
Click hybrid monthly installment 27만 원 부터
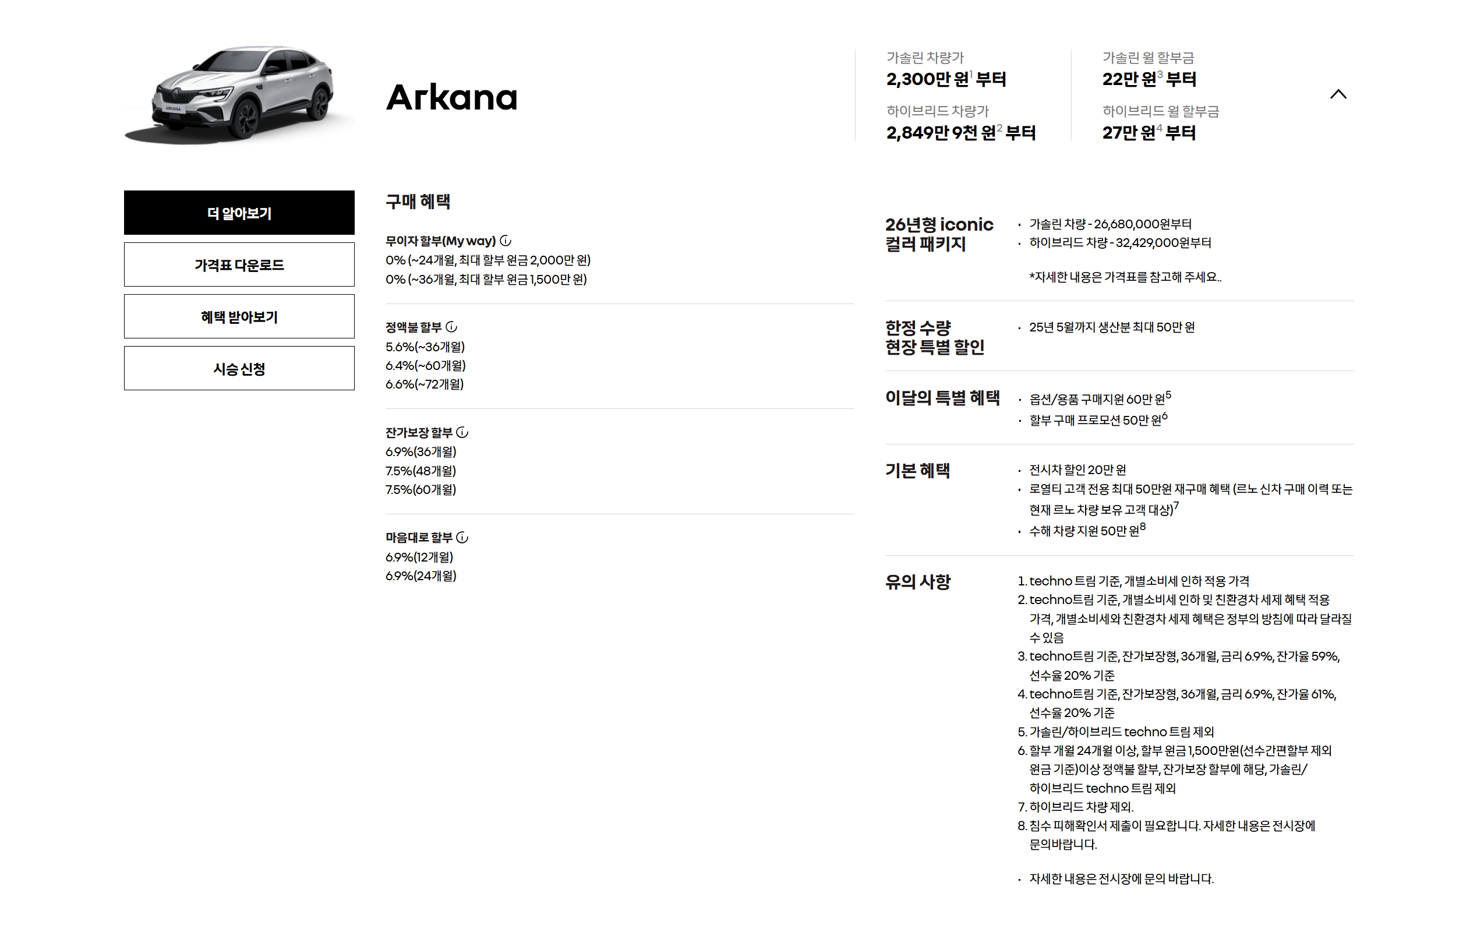1149,133
